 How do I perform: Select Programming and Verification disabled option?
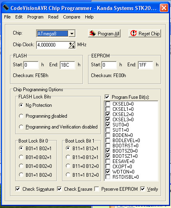tap(21, 127)
